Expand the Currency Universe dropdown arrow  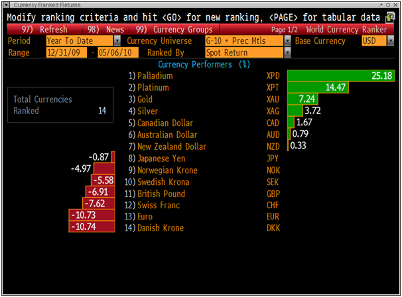tap(288, 40)
